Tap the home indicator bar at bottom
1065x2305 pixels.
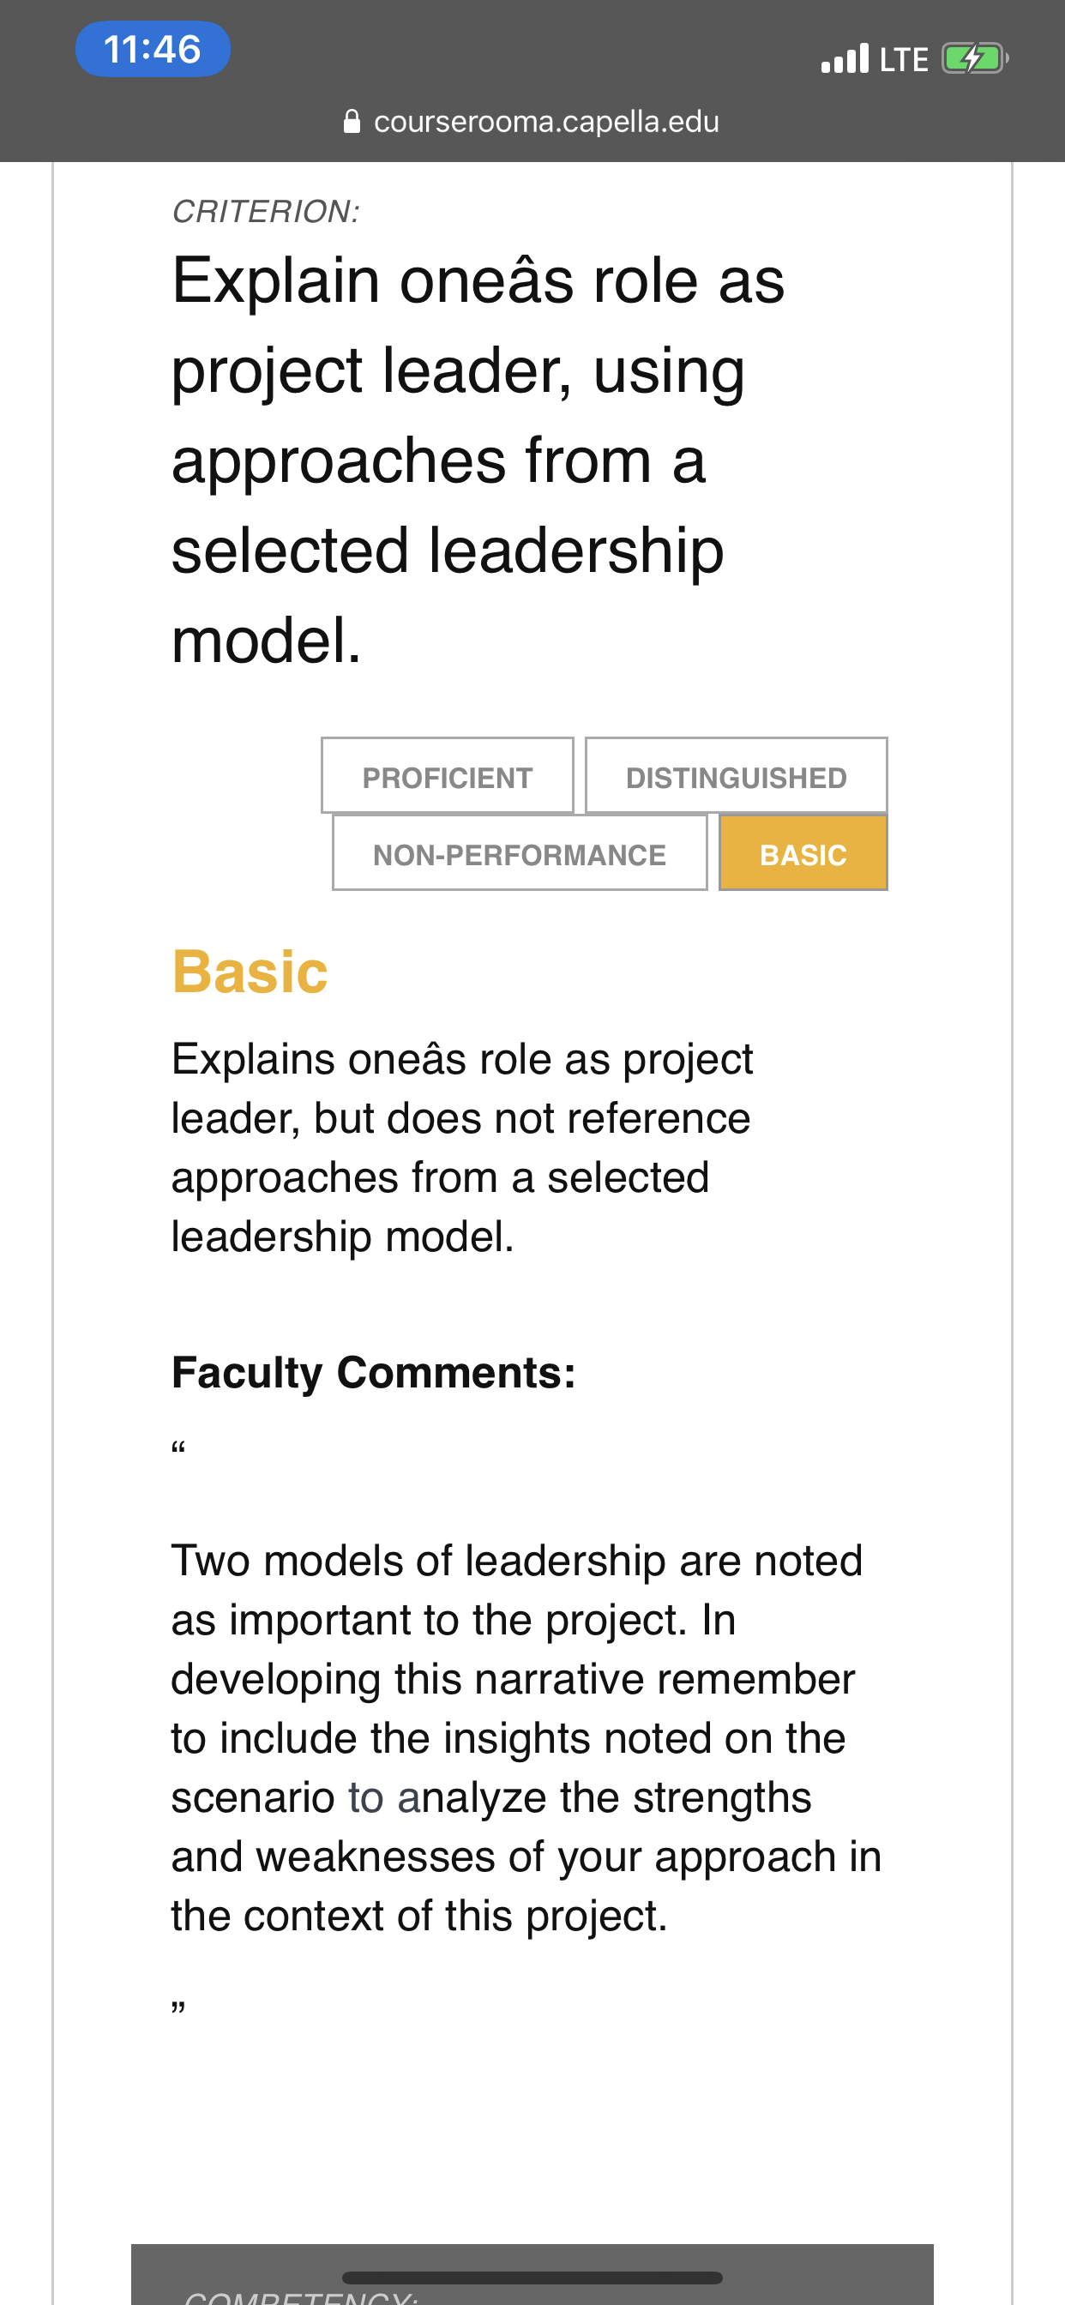point(532,2278)
